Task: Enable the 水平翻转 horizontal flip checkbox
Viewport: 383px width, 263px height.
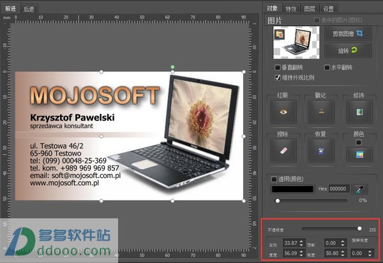Action: [x=327, y=67]
